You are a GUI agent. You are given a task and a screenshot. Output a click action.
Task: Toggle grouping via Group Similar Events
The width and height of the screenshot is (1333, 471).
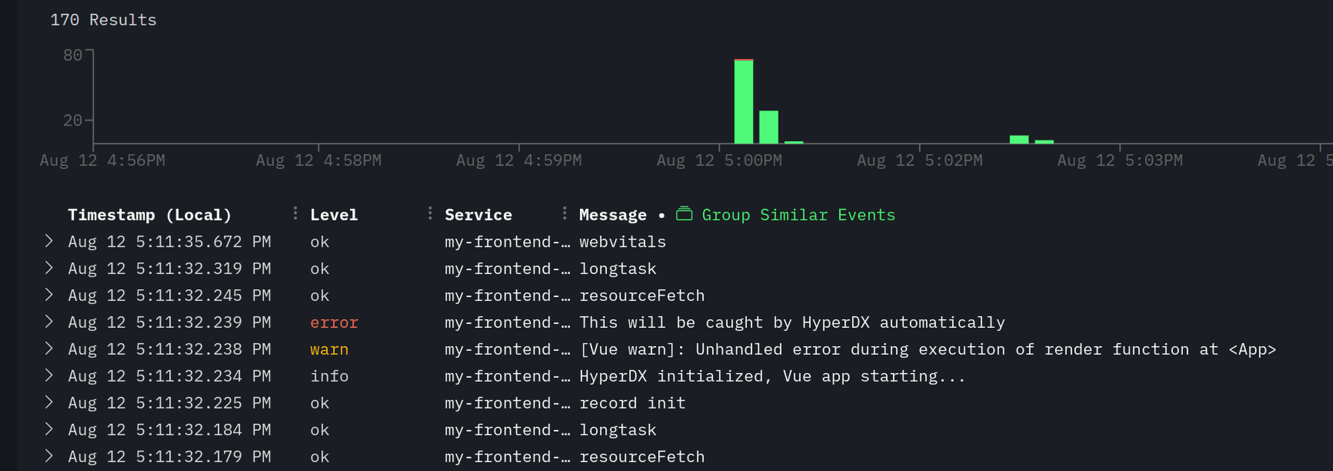798,214
